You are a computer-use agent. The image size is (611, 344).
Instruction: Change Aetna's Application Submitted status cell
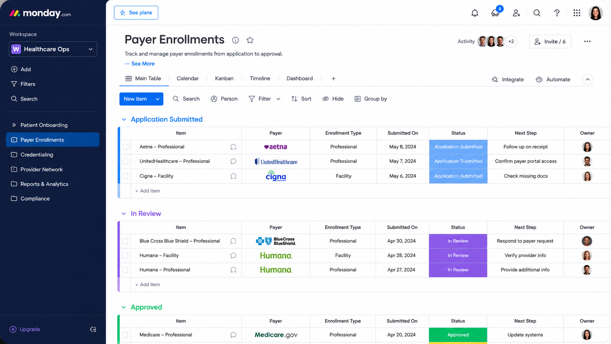tap(458, 147)
